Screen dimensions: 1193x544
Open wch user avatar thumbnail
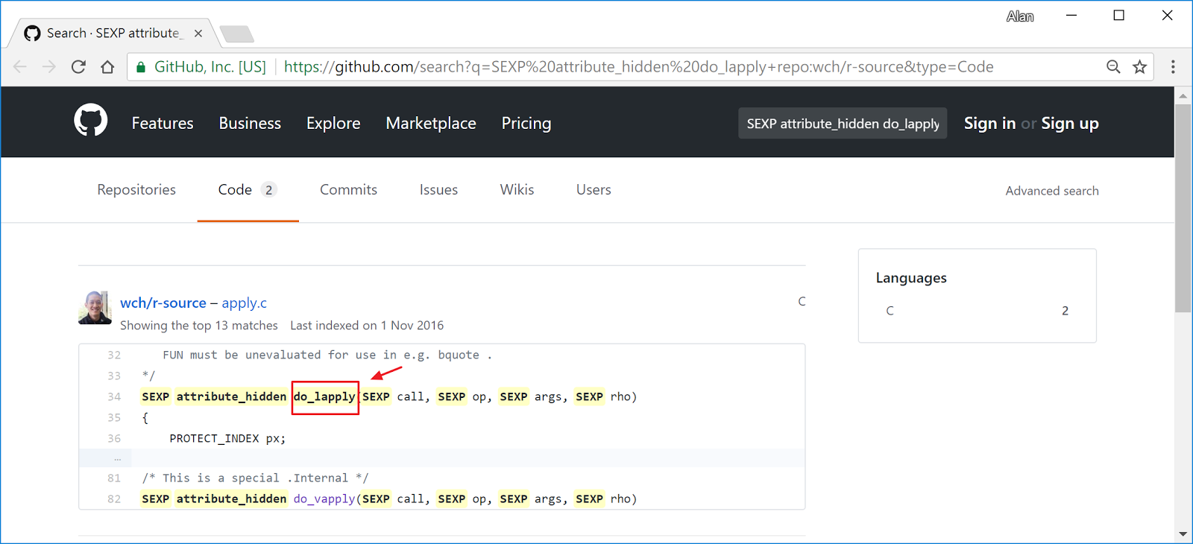(95, 308)
